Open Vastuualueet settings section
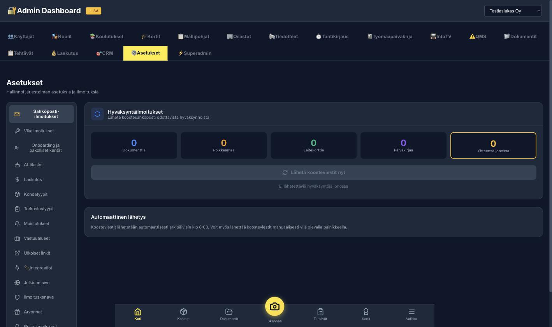Image resolution: width=552 pixels, height=327 pixels. (x=42, y=238)
